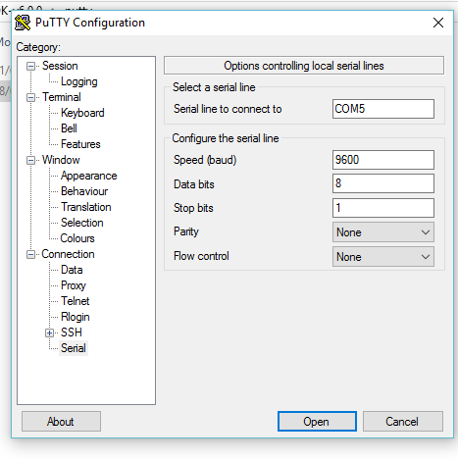Image resolution: width=458 pixels, height=461 pixels.
Task: Select the Behaviour category
Action: point(84,191)
